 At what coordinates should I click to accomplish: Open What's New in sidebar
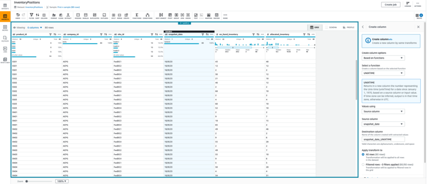5,61
